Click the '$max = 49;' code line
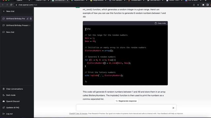This screenshot has width=211, height=118. (x=90, y=41)
